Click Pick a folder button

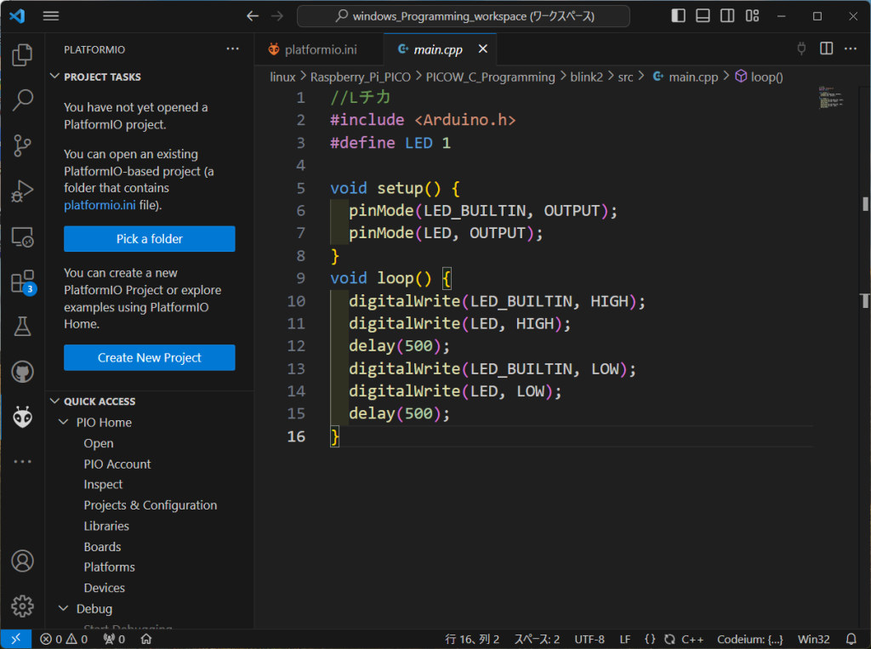pos(150,239)
